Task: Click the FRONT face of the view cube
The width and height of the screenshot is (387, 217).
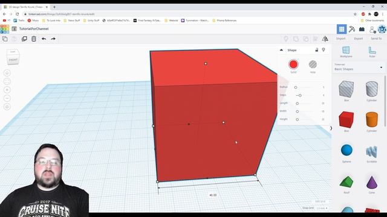Action: [13, 60]
